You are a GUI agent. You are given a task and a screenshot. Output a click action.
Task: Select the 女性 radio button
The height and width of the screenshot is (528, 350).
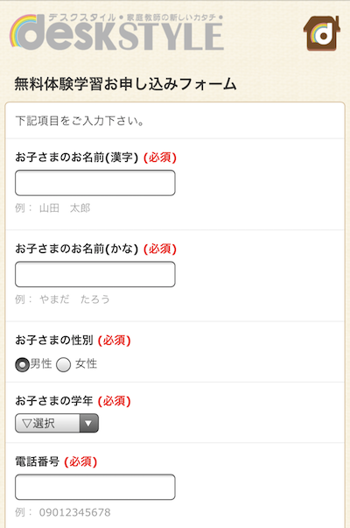point(63,364)
